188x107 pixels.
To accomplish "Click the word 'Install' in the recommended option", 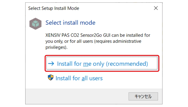I will (65, 64).
